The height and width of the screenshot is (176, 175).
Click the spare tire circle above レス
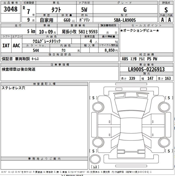point(95,159)
